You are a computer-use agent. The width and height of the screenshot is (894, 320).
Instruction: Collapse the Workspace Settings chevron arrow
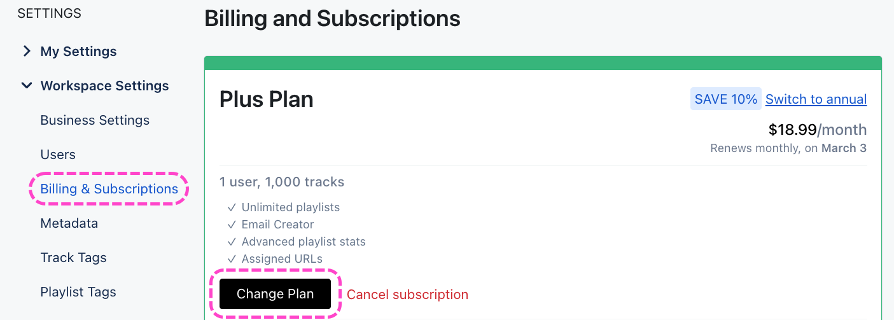27,85
